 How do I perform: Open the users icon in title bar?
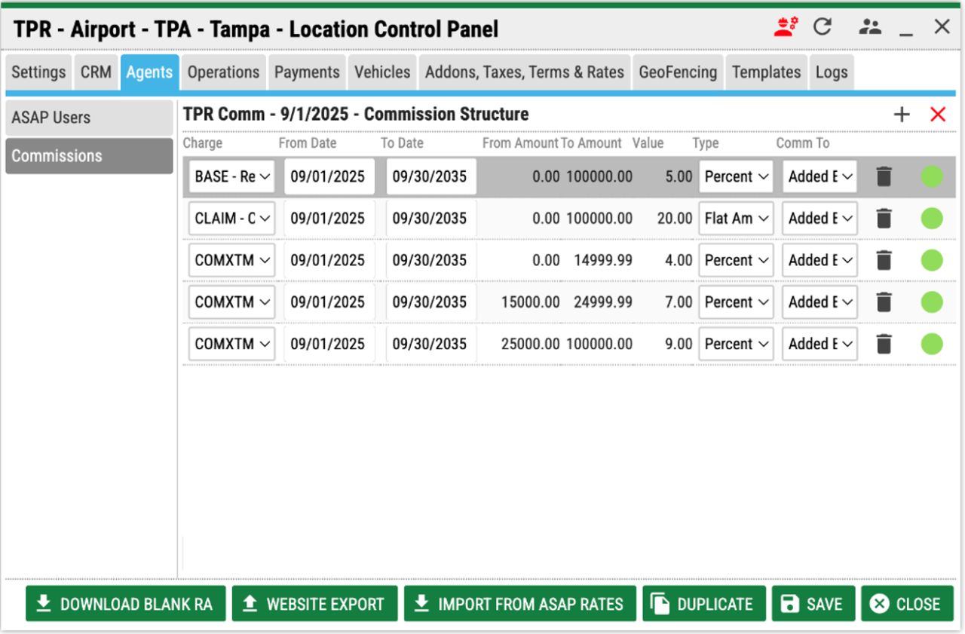coord(870,28)
